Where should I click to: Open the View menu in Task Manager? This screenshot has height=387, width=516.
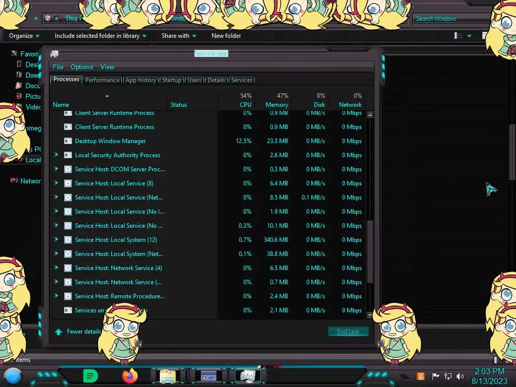[107, 67]
